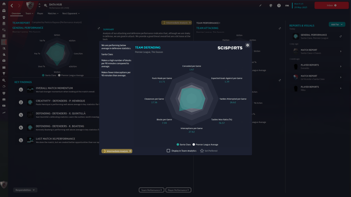Tick the Display in Team Analytics checkbox
351x197 pixels.
click(x=168, y=150)
